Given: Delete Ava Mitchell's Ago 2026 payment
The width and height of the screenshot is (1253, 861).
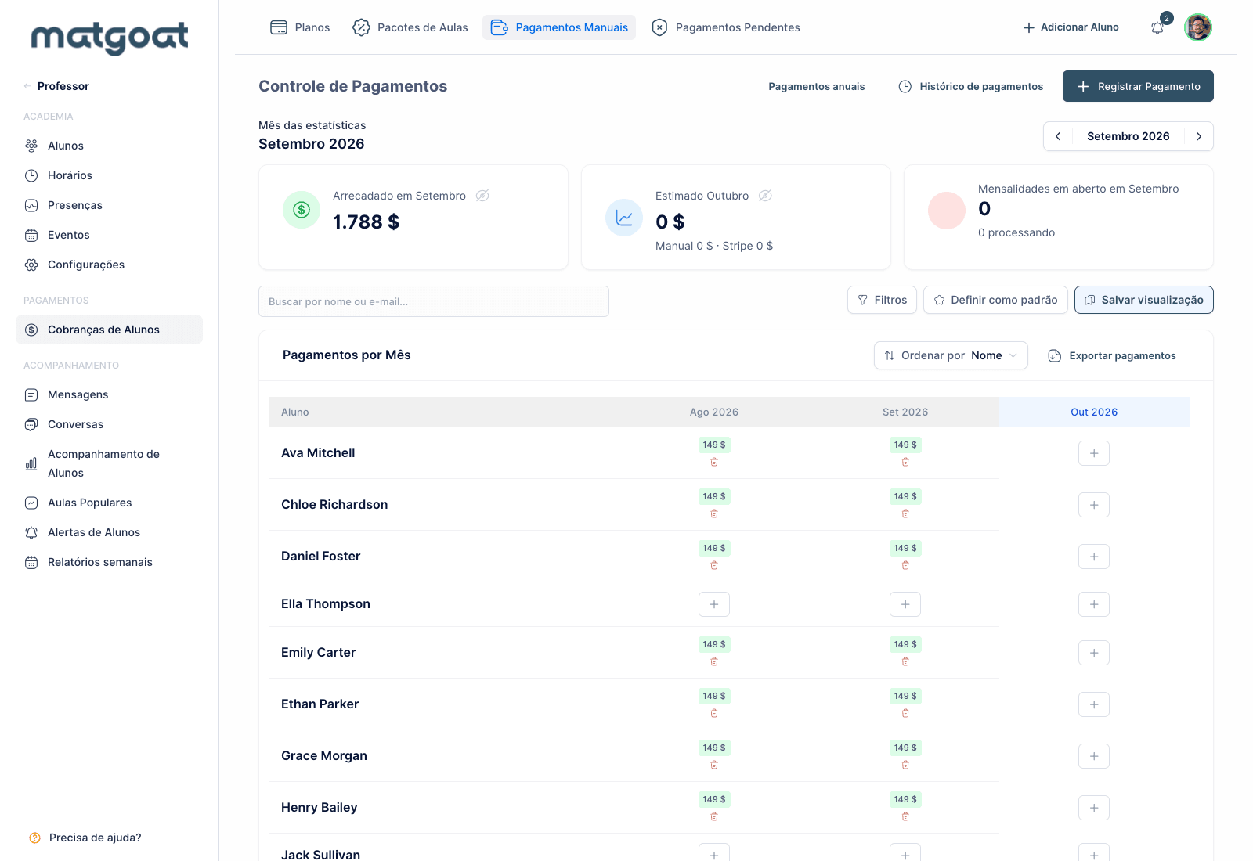Looking at the screenshot, I should [x=714, y=462].
